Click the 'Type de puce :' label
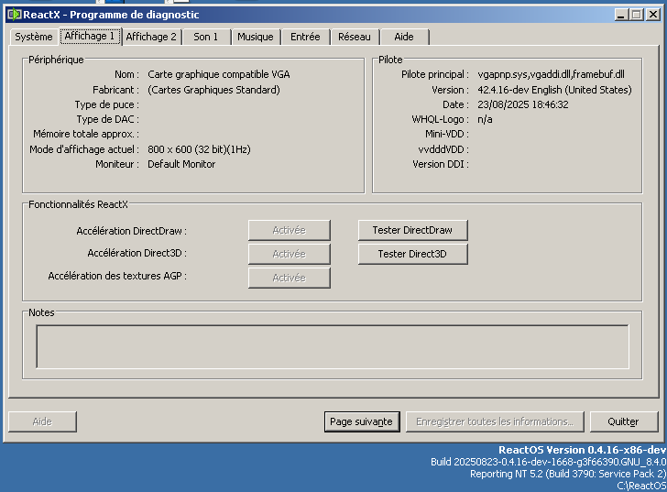 tap(107, 104)
